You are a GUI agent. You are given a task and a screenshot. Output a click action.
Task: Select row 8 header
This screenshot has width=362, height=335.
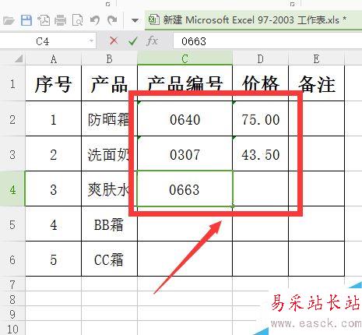pyautogui.click(x=12, y=298)
